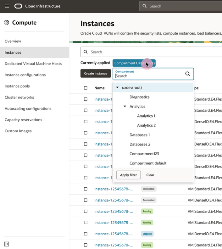Click the top bar search magnifier icon
The width and height of the screenshot is (222, 249).
pos(145,6)
